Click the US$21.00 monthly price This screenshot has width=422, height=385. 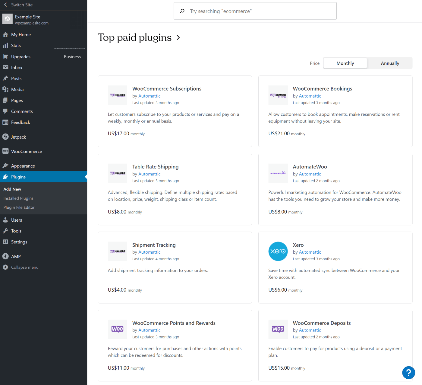pos(287,133)
